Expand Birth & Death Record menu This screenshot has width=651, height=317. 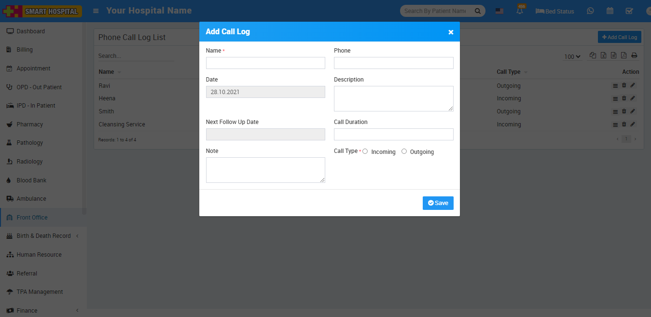(43, 236)
